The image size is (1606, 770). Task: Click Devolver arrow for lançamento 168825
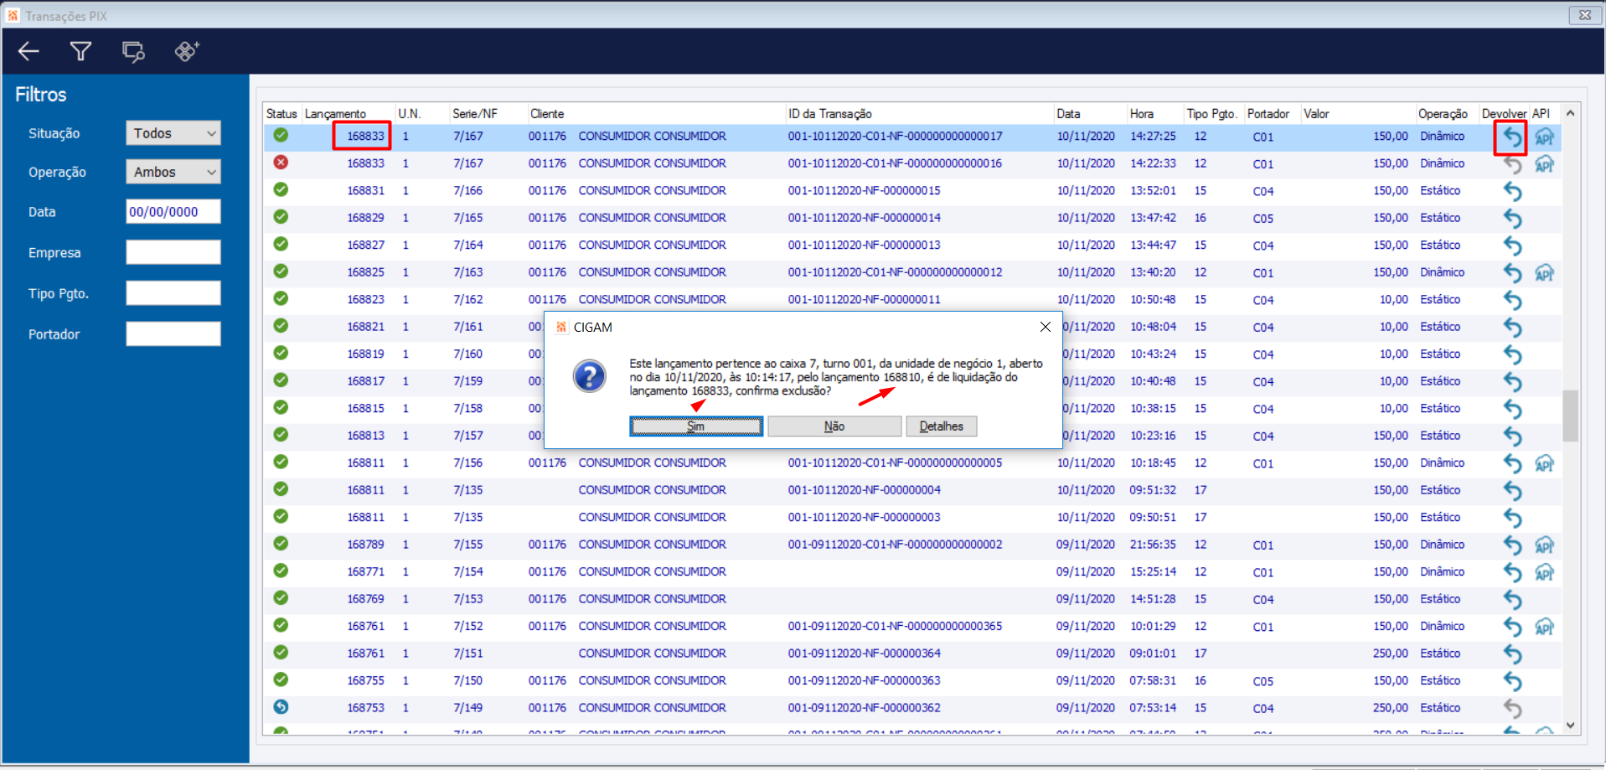pos(1512,272)
